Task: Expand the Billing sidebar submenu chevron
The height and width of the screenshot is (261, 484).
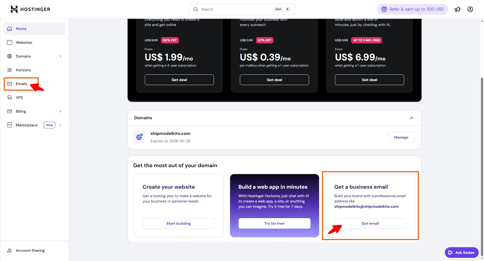Action: point(60,111)
